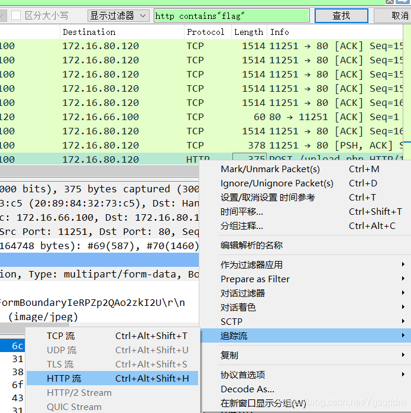Expand the SCTP submenu
The image size is (411, 413).
coord(305,322)
